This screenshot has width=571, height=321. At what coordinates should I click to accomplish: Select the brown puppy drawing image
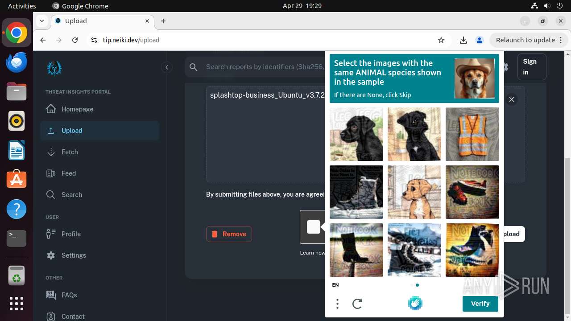point(414,192)
